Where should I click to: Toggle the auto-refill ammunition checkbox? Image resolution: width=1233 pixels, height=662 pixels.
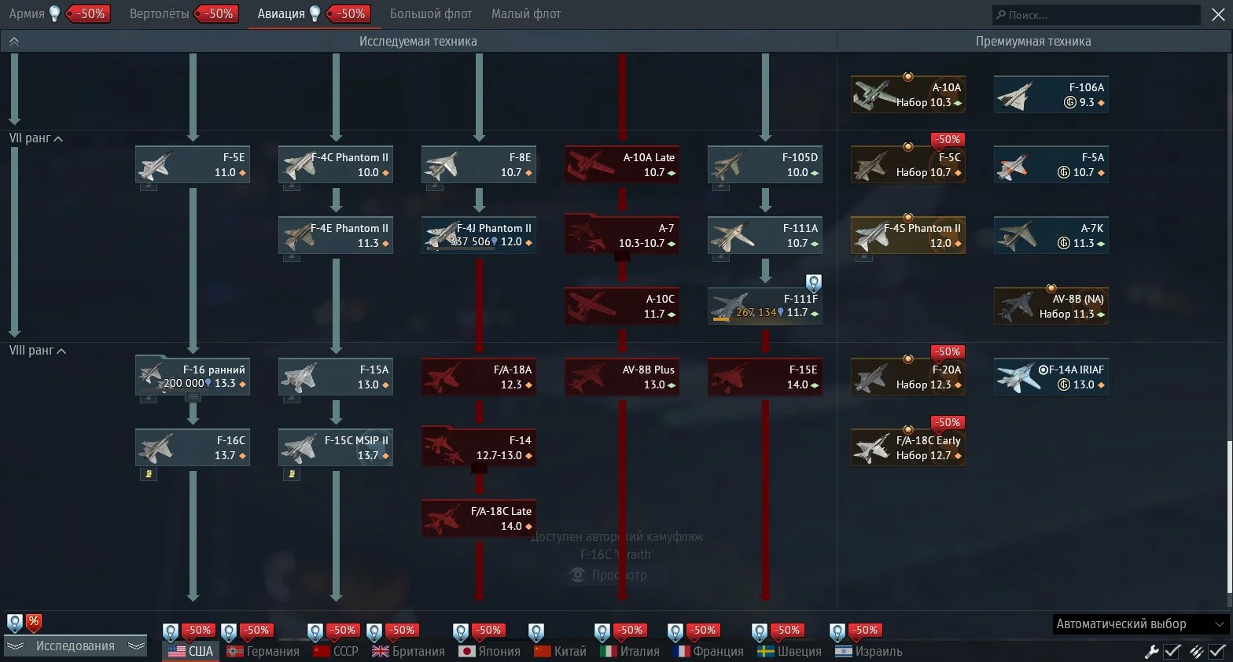click(1207, 651)
